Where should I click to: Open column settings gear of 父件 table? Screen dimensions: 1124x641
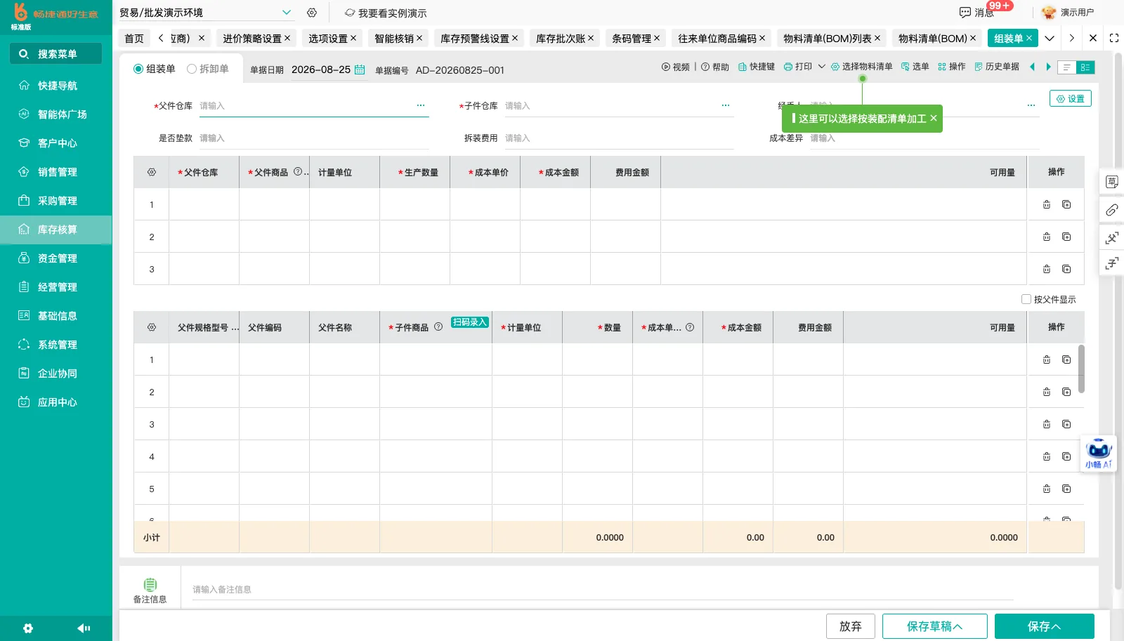pyautogui.click(x=152, y=172)
